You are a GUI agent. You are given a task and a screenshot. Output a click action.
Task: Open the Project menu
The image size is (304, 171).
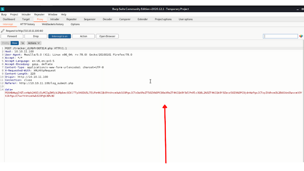click(x=14, y=14)
